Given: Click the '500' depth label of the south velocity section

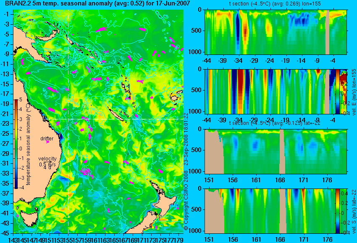Looking at the screenshot, I should click(x=196, y=209).
